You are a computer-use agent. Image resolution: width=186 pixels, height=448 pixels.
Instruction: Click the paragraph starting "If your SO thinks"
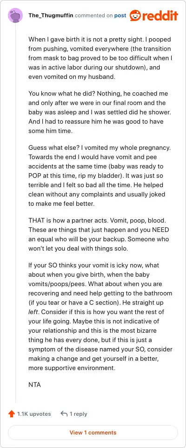[x=100, y=316]
